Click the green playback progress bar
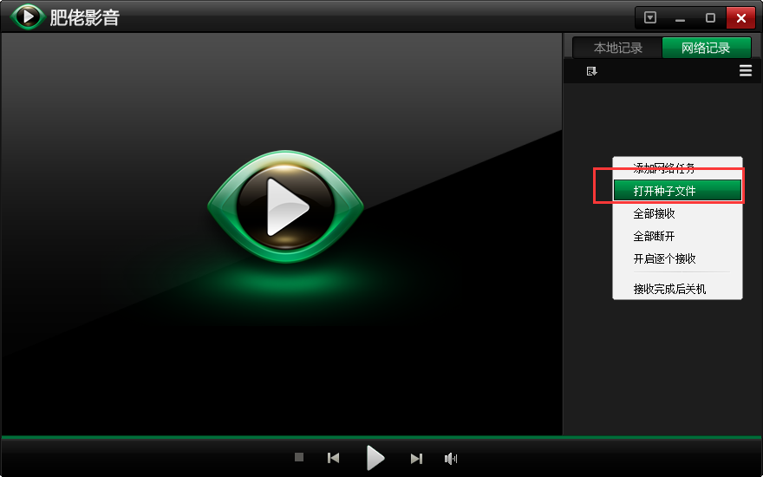Screen dimensions: 763x477 381,438
